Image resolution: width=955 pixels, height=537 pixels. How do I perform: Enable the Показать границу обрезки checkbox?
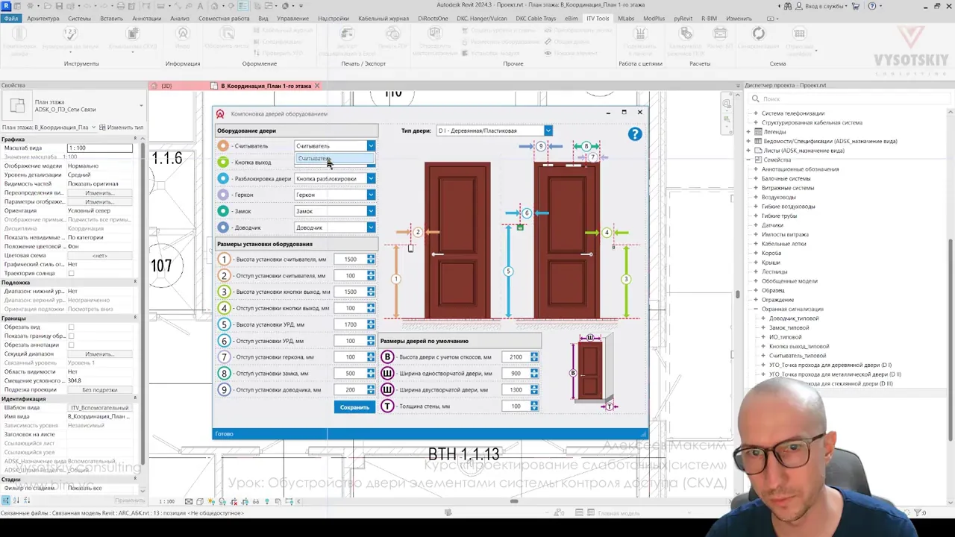click(71, 336)
